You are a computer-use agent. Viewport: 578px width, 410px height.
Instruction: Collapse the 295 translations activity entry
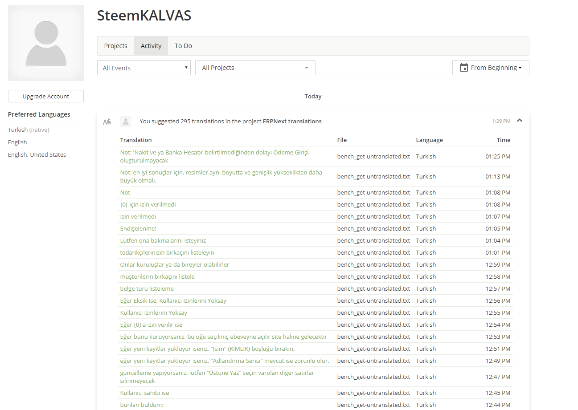(x=520, y=120)
